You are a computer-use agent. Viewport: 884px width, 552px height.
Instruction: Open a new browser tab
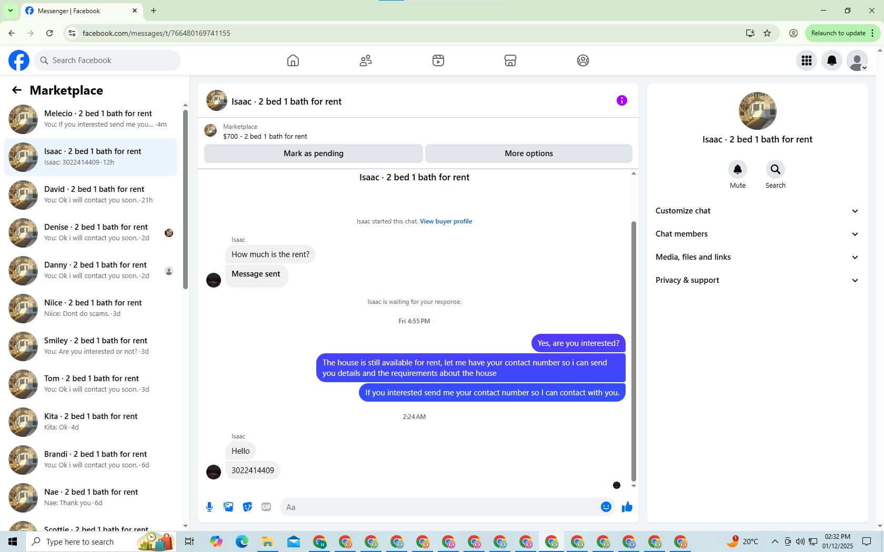click(154, 11)
